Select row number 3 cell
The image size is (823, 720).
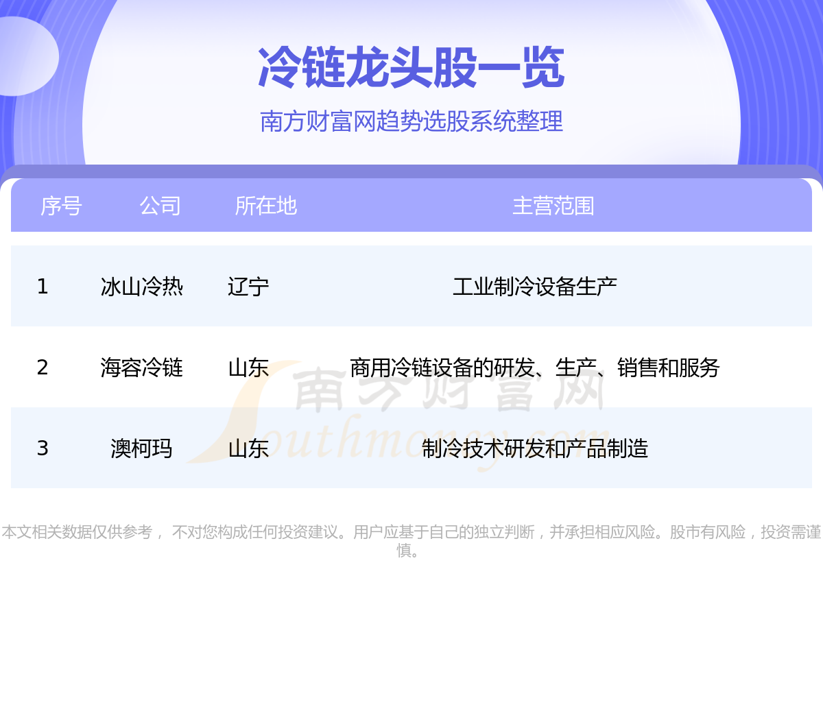[43, 448]
